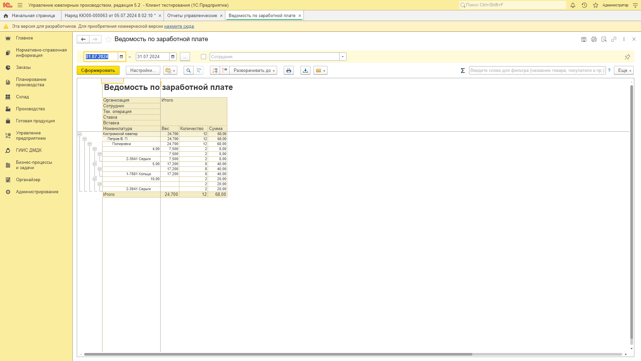Close the Отчеты управленческие tab

(221, 16)
